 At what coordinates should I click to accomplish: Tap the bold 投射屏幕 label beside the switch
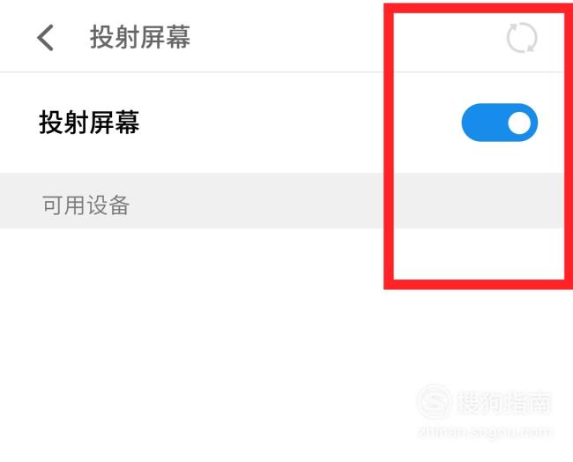coord(90,123)
